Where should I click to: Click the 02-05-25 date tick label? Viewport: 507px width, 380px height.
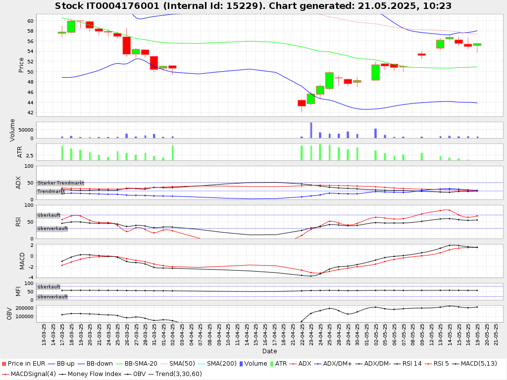tap(376, 334)
